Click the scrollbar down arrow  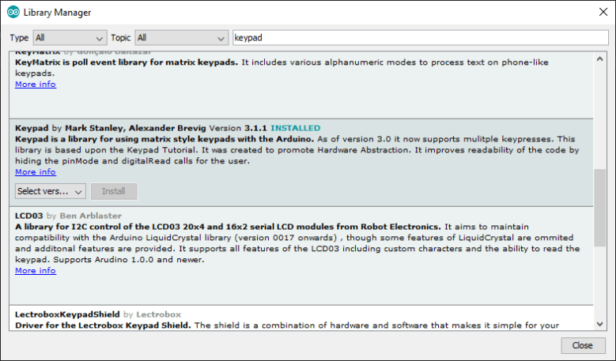[599, 324]
